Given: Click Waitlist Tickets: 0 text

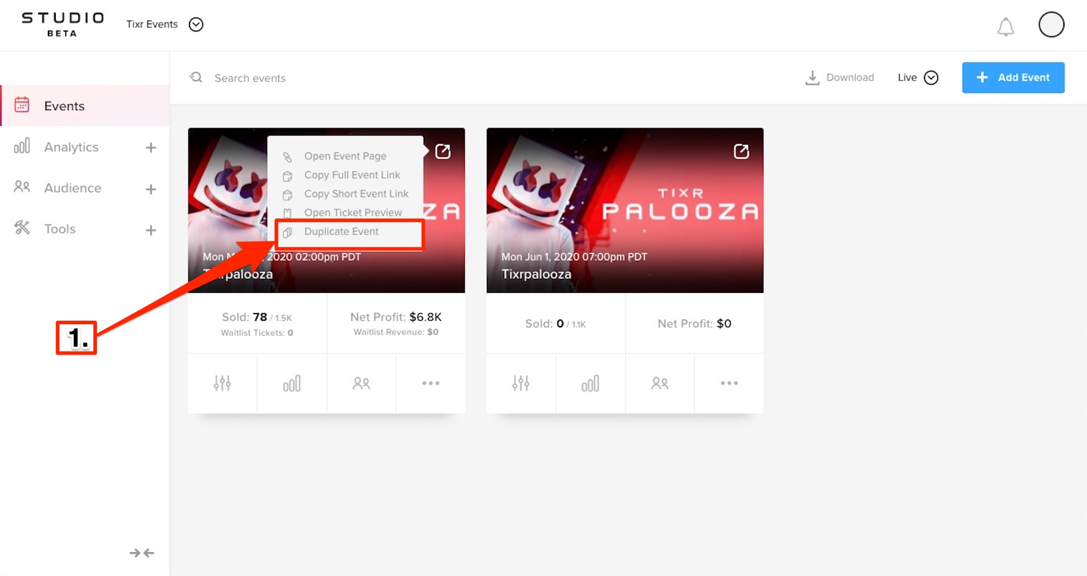Looking at the screenshot, I should [x=257, y=333].
